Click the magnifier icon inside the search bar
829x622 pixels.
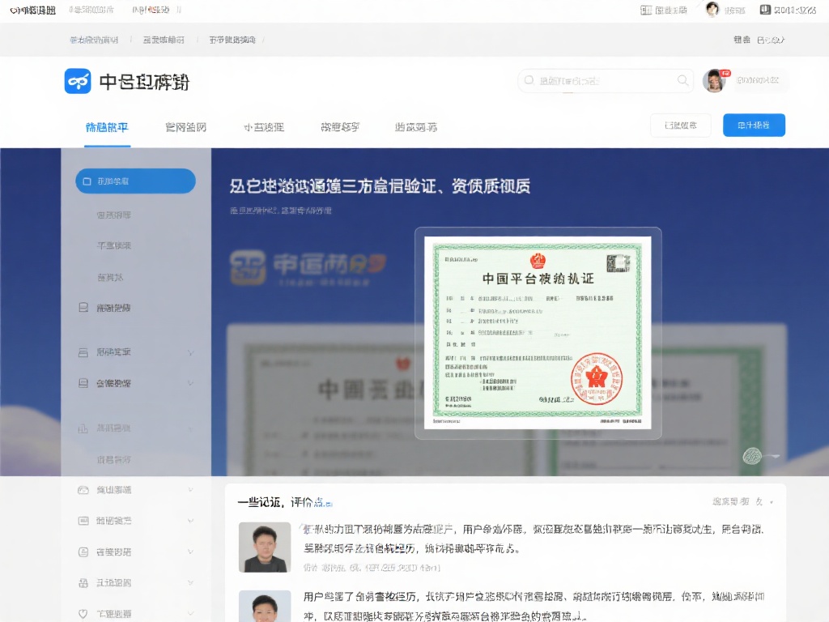click(681, 81)
